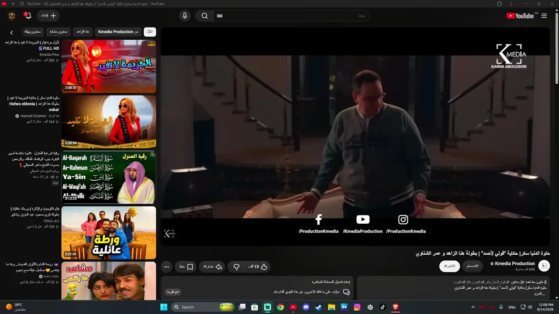This screenshot has height=314, width=559.
Task: Open the Kmedia Production channel name
Action: 514,263
